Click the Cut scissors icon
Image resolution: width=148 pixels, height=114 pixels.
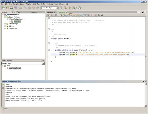(21, 8)
